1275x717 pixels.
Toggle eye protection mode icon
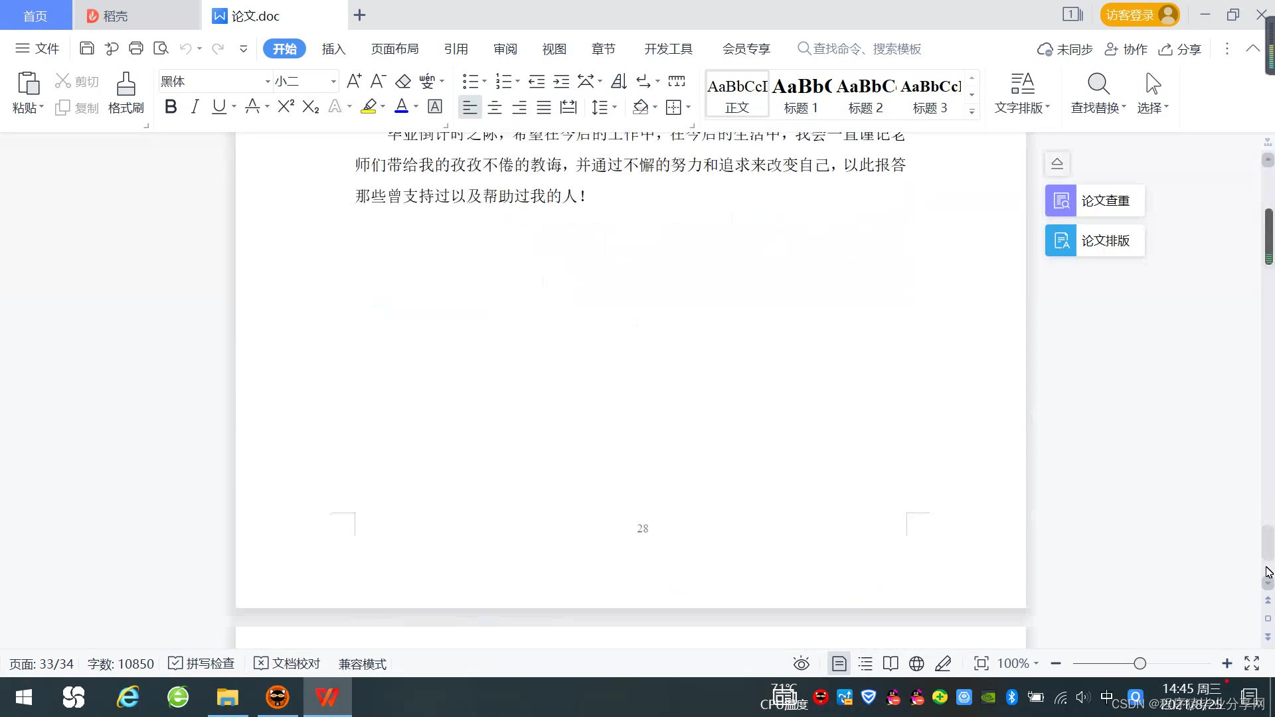click(x=801, y=663)
